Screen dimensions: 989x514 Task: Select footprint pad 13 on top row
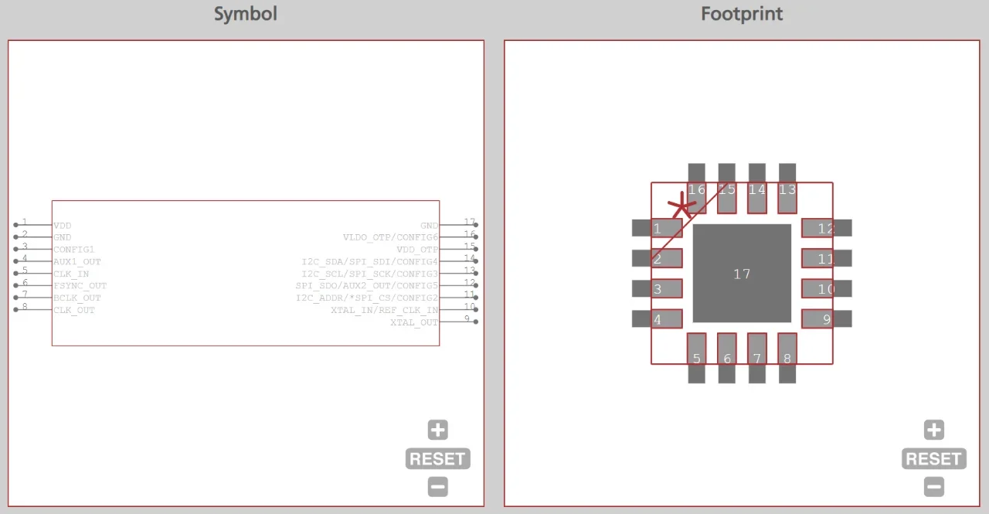(787, 189)
